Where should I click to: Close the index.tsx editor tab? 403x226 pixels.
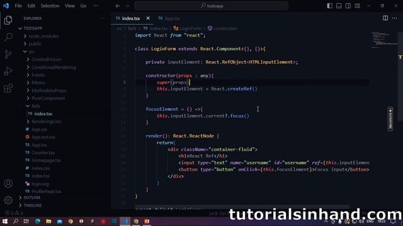point(148,18)
